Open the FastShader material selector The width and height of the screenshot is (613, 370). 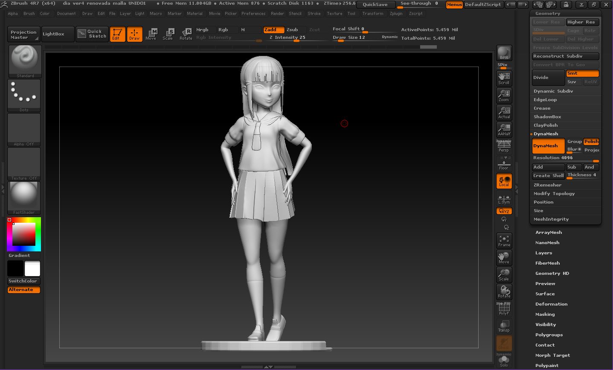[x=24, y=198]
